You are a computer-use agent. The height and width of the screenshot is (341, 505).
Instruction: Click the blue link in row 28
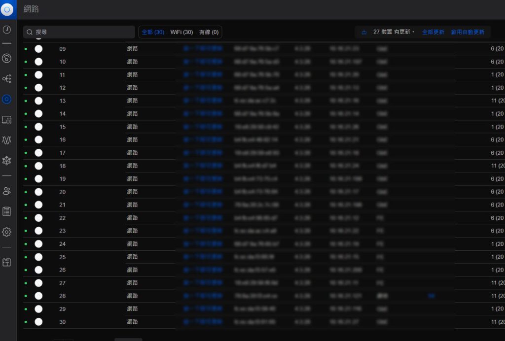click(x=432, y=296)
